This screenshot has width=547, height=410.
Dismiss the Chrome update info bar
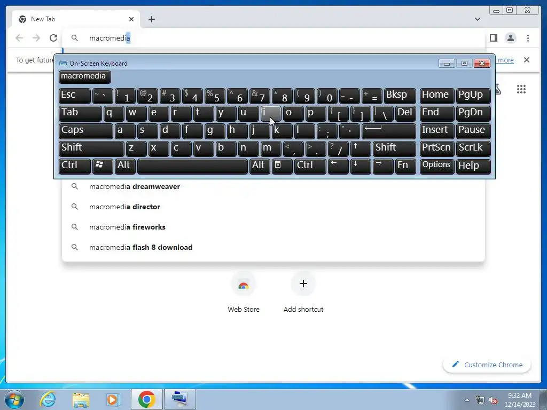pyautogui.click(x=526, y=60)
